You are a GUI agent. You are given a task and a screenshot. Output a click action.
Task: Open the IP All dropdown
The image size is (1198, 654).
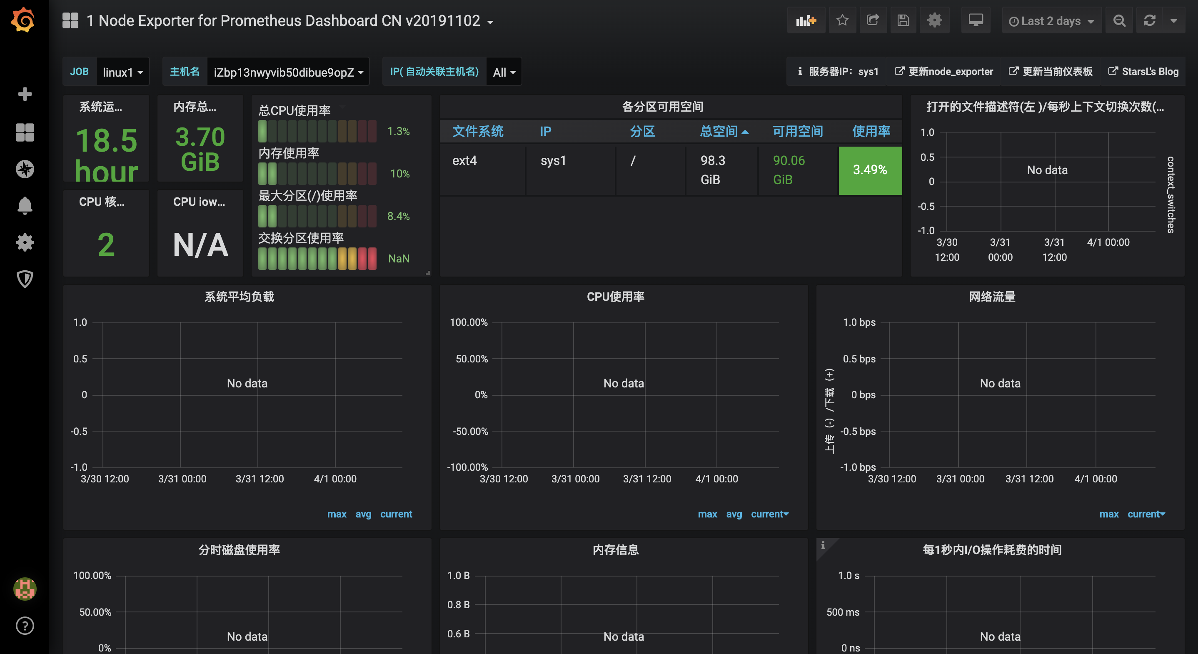(504, 72)
